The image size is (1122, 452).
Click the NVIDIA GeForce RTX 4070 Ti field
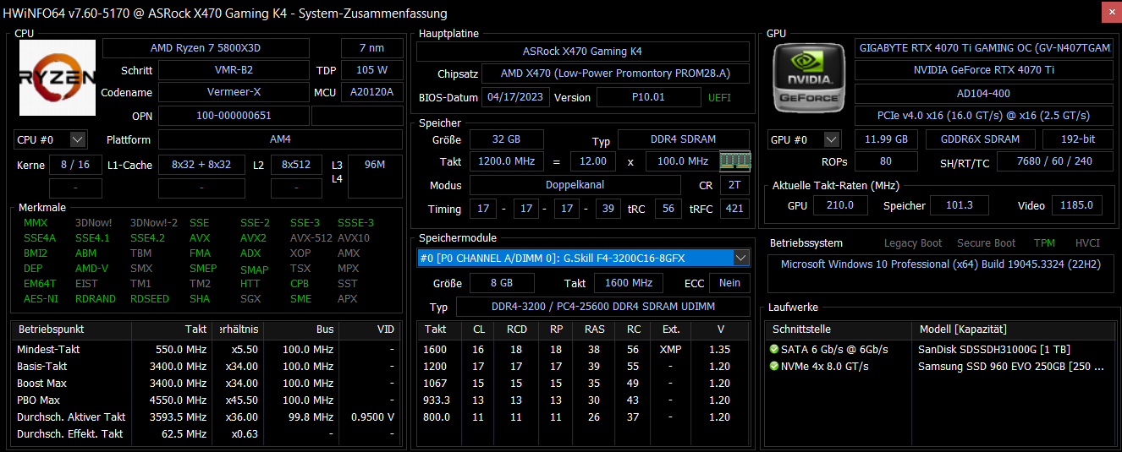pyautogui.click(x=984, y=70)
